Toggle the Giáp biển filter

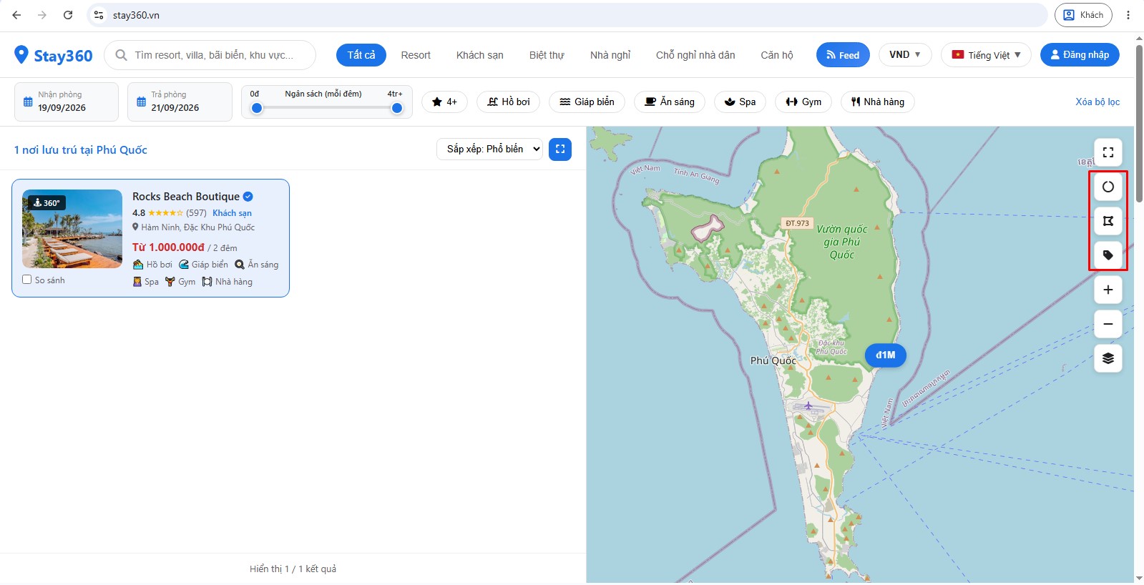pyautogui.click(x=587, y=102)
